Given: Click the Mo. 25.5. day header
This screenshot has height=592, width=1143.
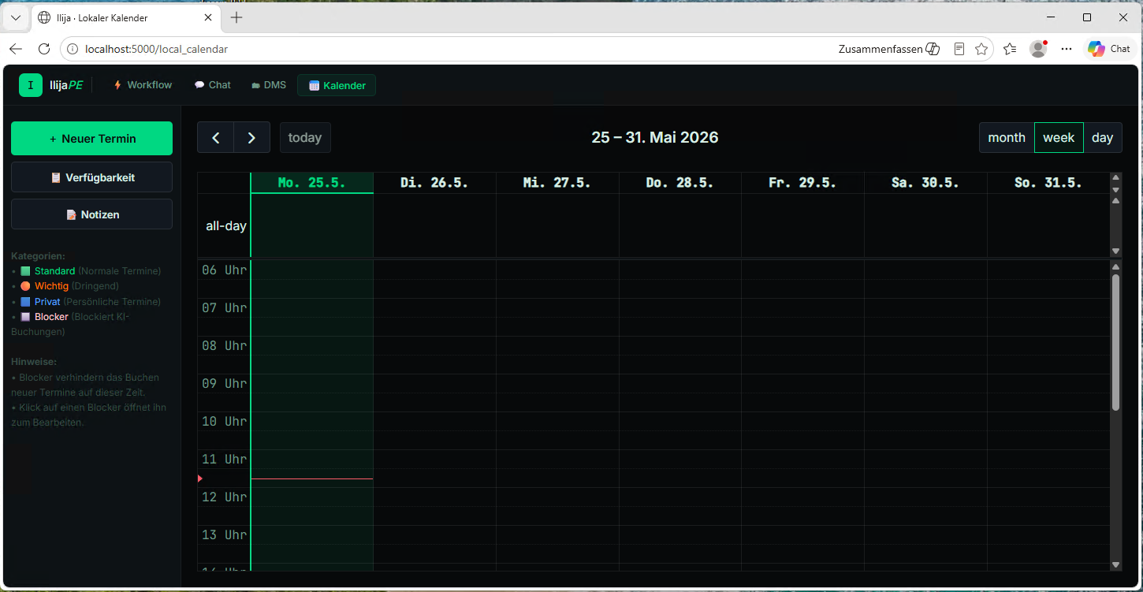Looking at the screenshot, I should 311,182.
